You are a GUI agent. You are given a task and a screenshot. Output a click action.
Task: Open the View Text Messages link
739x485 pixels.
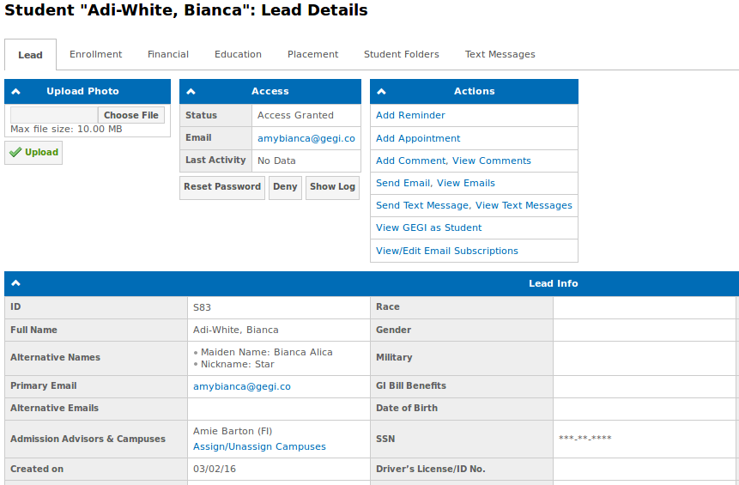(524, 205)
